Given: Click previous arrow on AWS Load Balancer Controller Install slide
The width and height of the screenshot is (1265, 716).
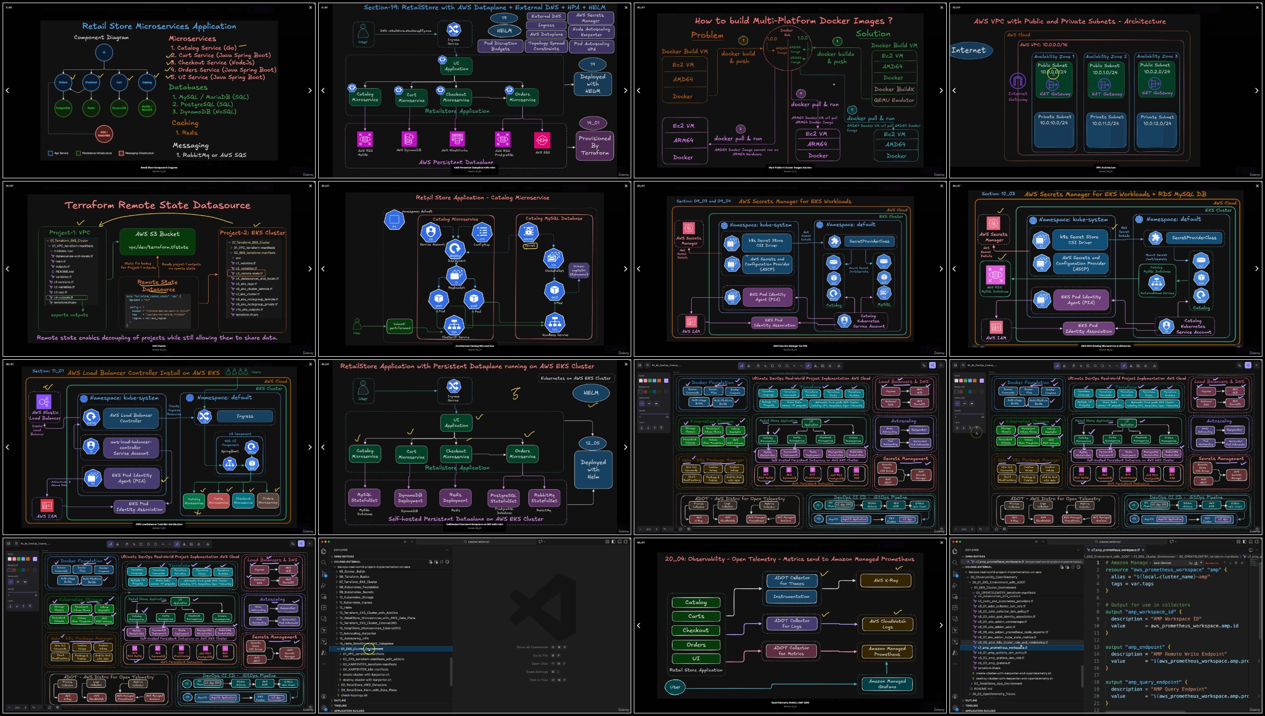Looking at the screenshot, I should (7, 447).
